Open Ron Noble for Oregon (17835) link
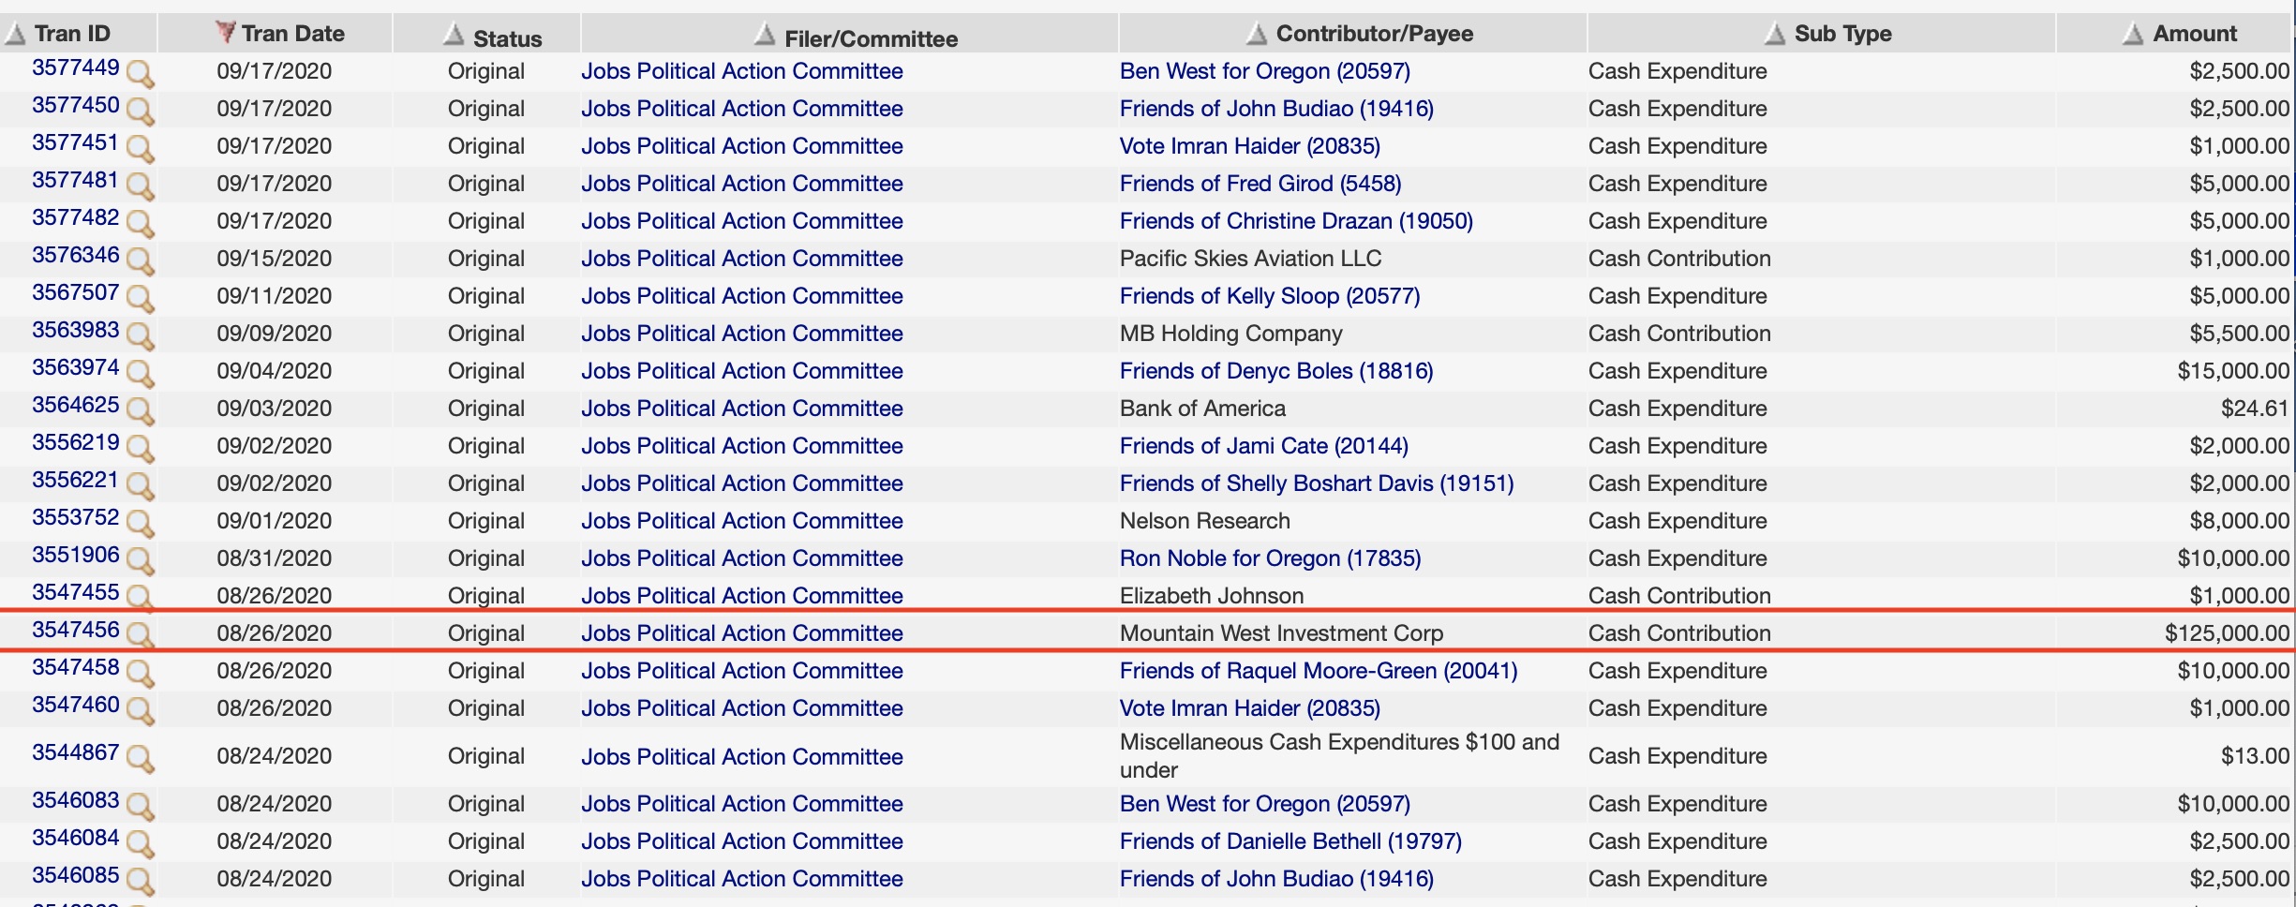The image size is (2296, 907). [1269, 558]
